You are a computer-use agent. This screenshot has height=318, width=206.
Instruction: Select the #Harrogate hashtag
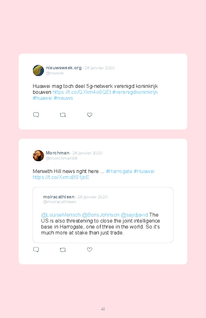(x=119, y=171)
